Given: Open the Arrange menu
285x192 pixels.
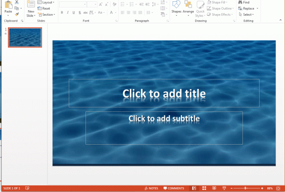Looking at the screenshot, I should [188, 8].
